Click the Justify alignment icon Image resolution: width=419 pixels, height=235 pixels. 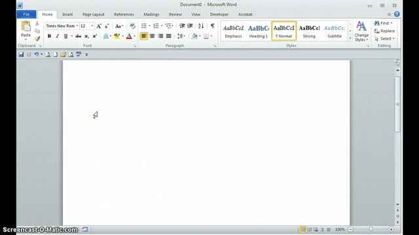coord(169,36)
